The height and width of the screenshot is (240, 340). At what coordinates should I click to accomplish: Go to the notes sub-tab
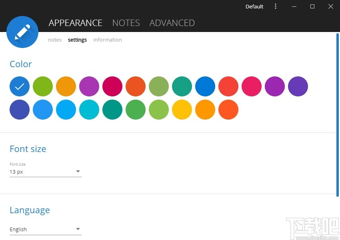pos(55,40)
